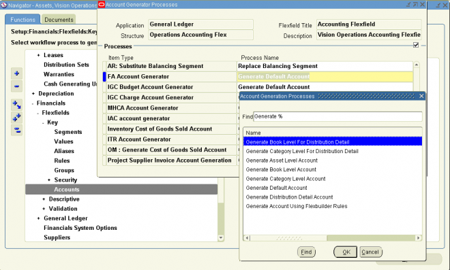Expand the Validation tree node

click(44, 209)
